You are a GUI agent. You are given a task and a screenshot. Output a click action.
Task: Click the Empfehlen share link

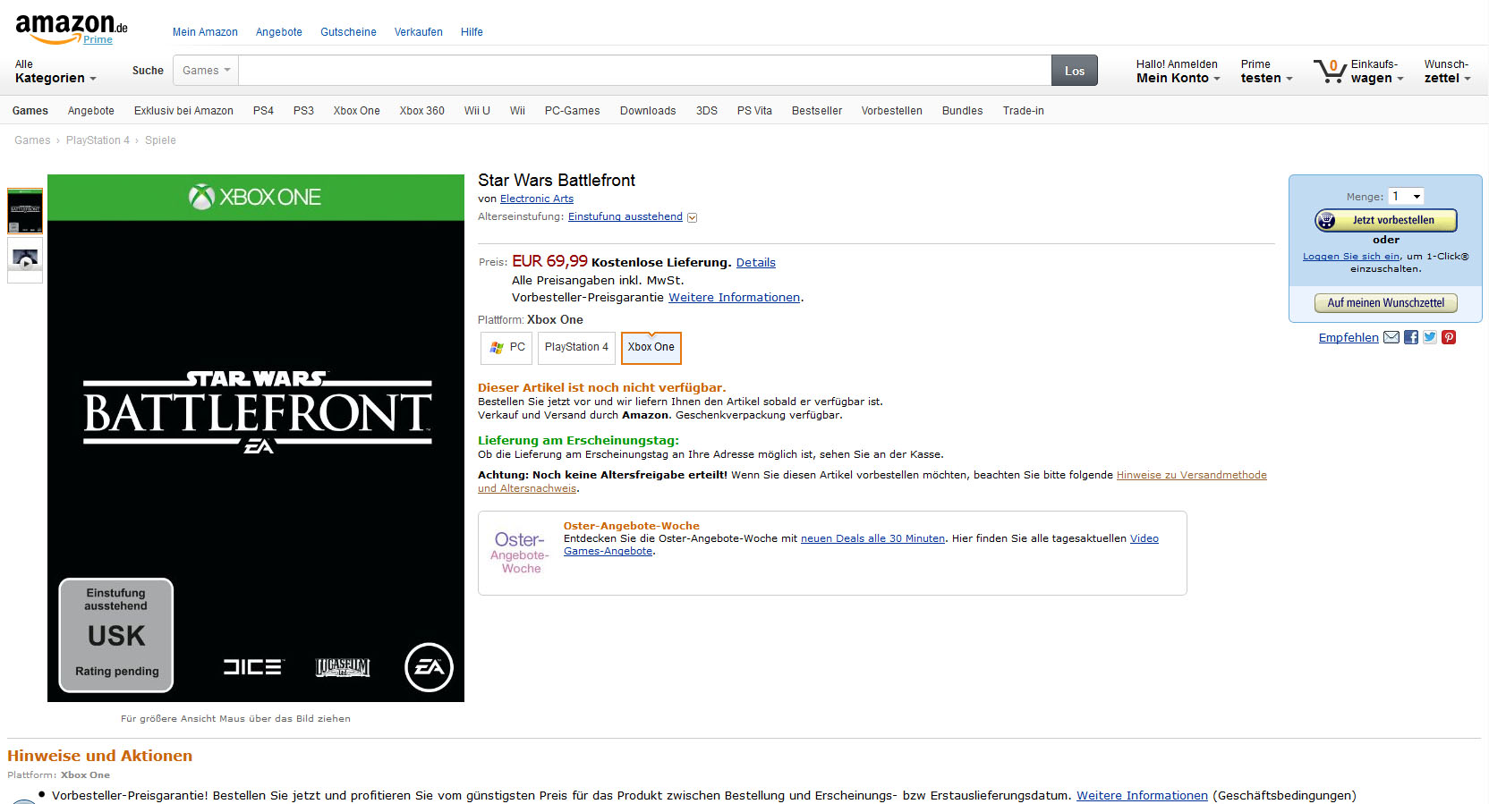tap(1349, 337)
